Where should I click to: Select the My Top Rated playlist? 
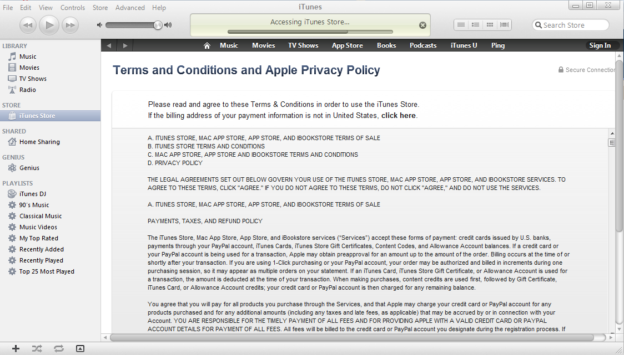pyautogui.click(x=50, y=238)
